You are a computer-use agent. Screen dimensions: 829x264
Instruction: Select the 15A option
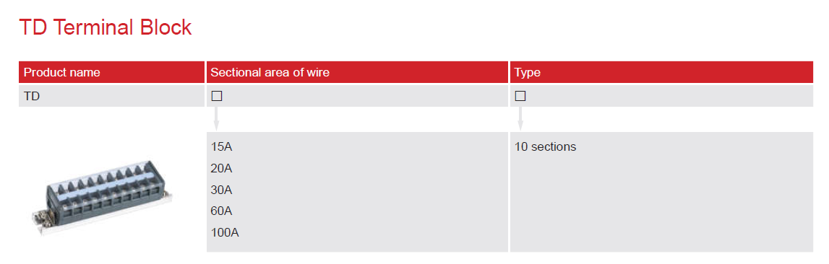click(222, 146)
